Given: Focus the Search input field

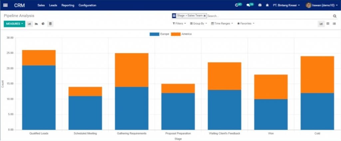Looking at the screenshot, I should click(269, 16).
